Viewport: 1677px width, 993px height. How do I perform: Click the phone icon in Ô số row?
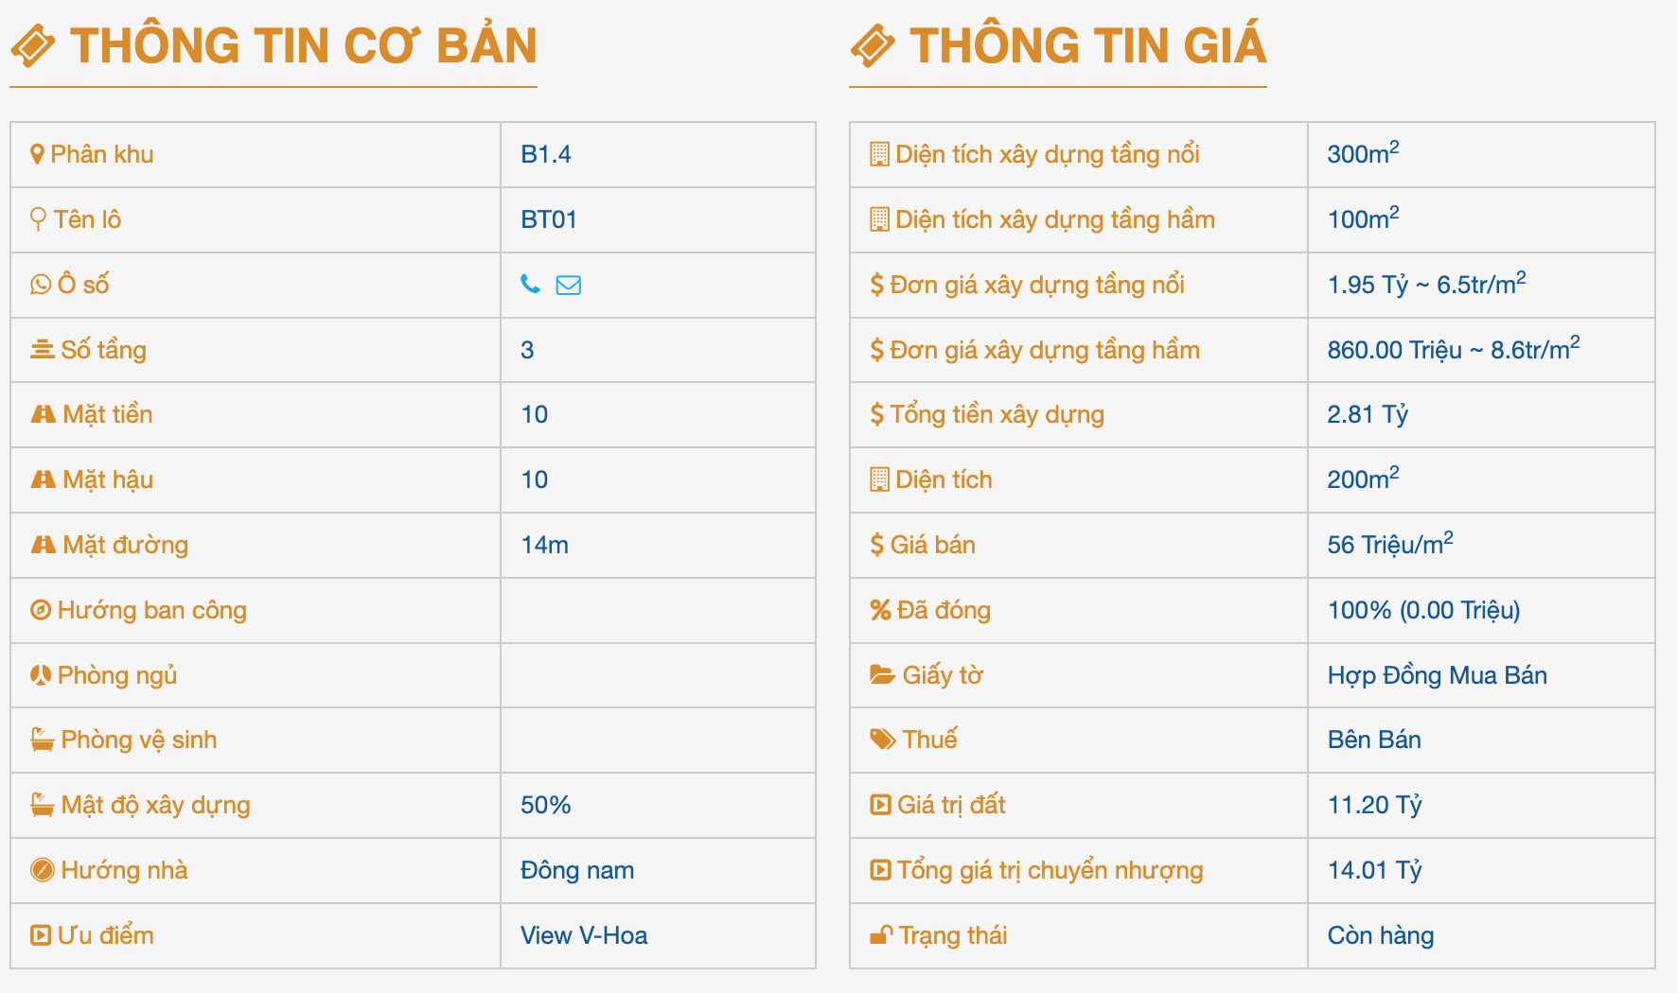click(x=531, y=284)
